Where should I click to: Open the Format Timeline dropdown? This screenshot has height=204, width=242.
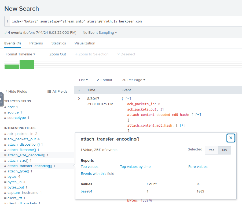pyautogui.click(x=20, y=54)
